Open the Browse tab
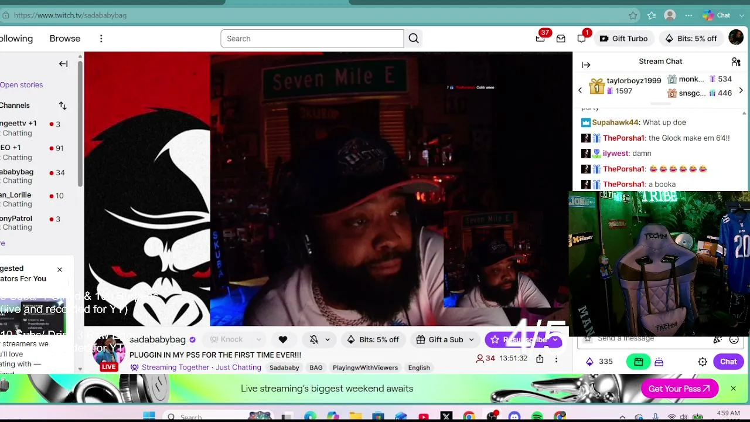This screenshot has width=750, height=422. point(65,39)
